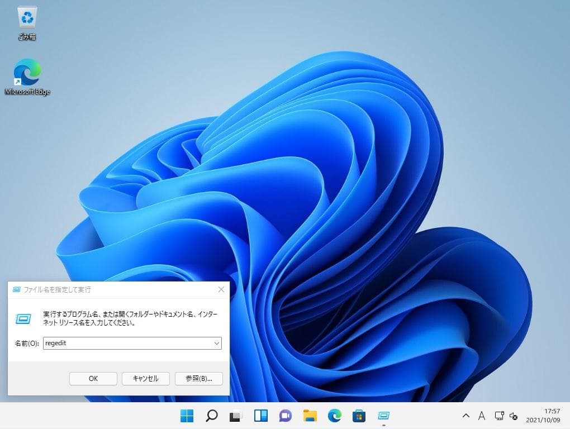Click the 参照(B)... browse button

click(x=199, y=379)
